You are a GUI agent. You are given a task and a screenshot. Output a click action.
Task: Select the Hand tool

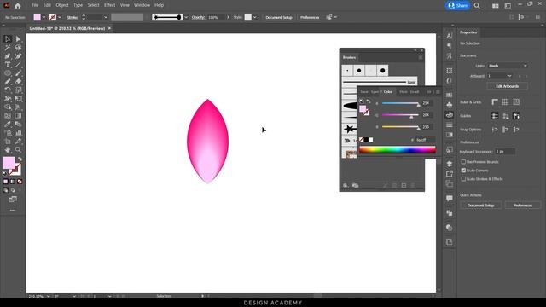pyautogui.click(x=8, y=150)
